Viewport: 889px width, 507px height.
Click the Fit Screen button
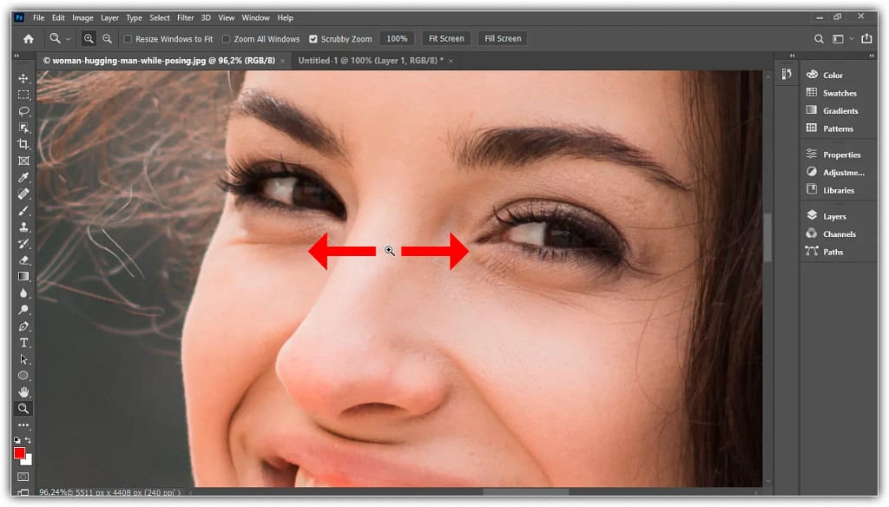click(x=446, y=38)
